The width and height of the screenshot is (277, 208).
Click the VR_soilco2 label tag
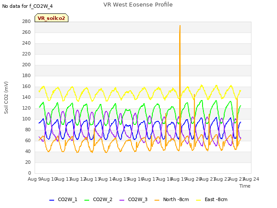click(x=52, y=18)
